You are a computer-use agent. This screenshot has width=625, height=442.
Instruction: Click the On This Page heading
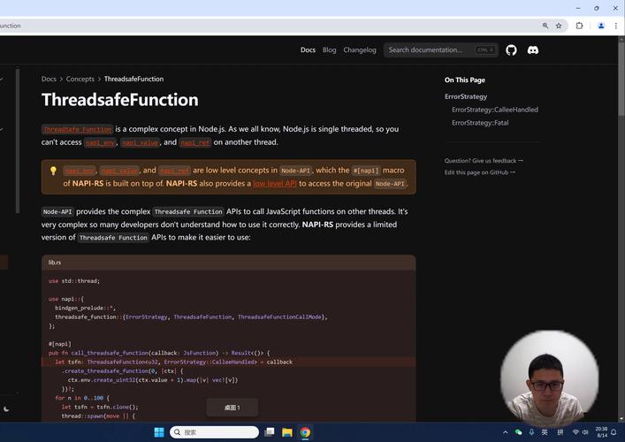pos(465,80)
